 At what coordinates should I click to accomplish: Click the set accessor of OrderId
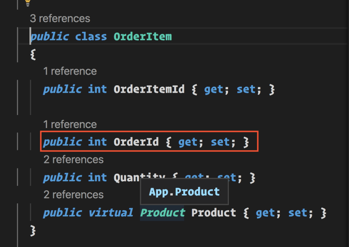pos(220,142)
